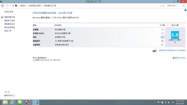Select the 5.0 graphics subscore cell
This screenshot has height=105, width=187.
162,37
